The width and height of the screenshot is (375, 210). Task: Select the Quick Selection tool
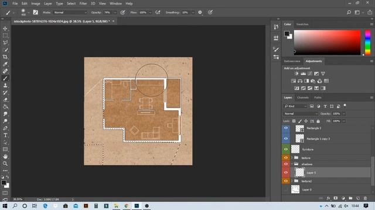tap(5, 50)
